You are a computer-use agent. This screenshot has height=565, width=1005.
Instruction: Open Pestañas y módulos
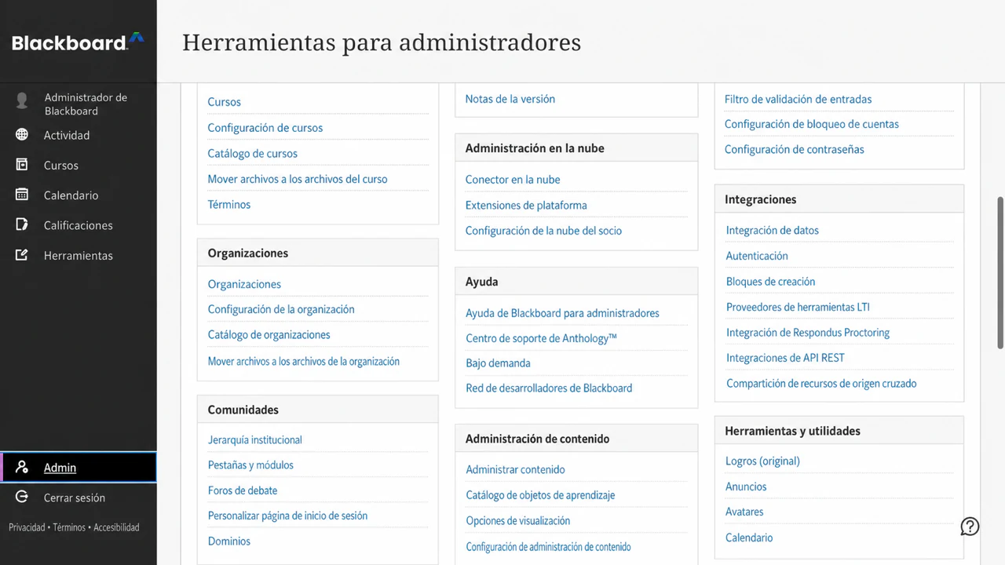pyautogui.click(x=250, y=465)
